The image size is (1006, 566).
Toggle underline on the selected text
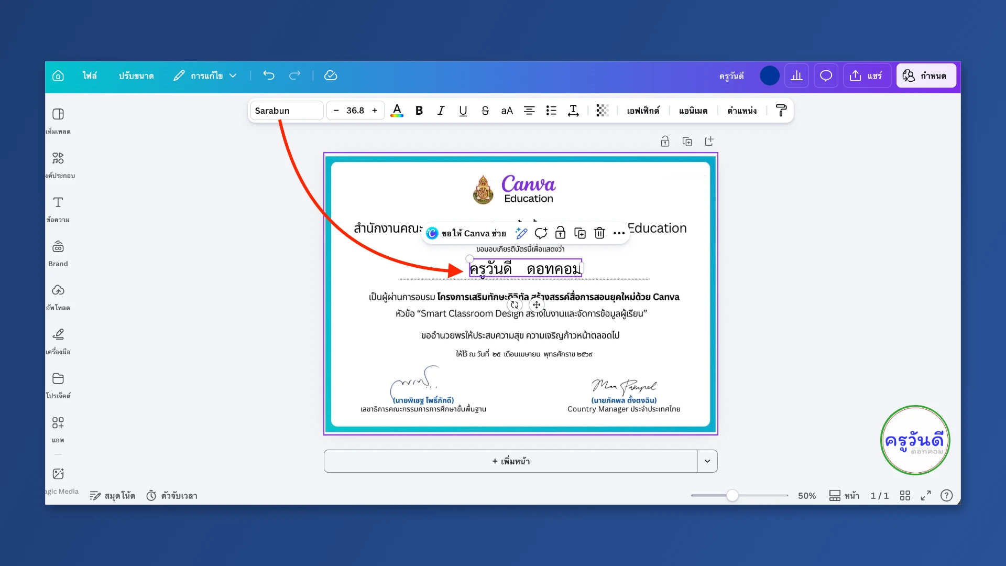point(463,110)
